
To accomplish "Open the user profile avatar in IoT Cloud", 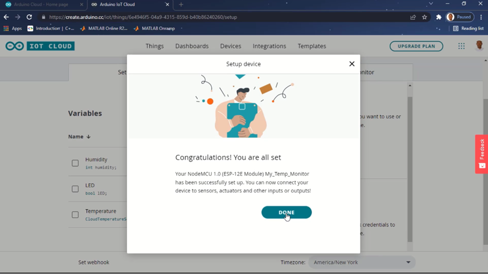I will pos(479,45).
